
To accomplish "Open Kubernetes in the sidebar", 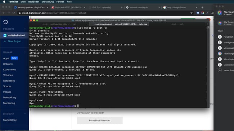I will [x=9, y=69].
